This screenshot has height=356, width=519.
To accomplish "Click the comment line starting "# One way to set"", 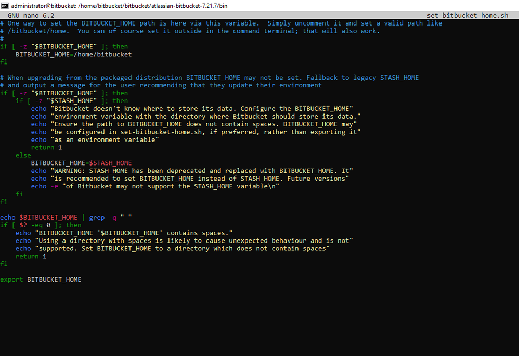I will pyautogui.click(x=221, y=23).
